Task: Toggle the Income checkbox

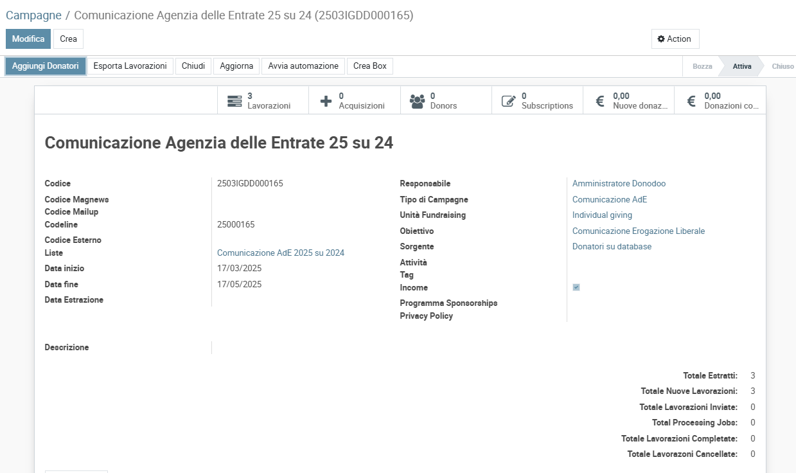Action: [x=576, y=287]
